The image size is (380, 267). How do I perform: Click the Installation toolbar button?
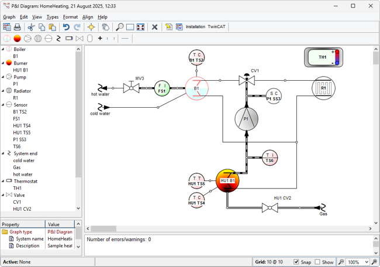click(196, 27)
